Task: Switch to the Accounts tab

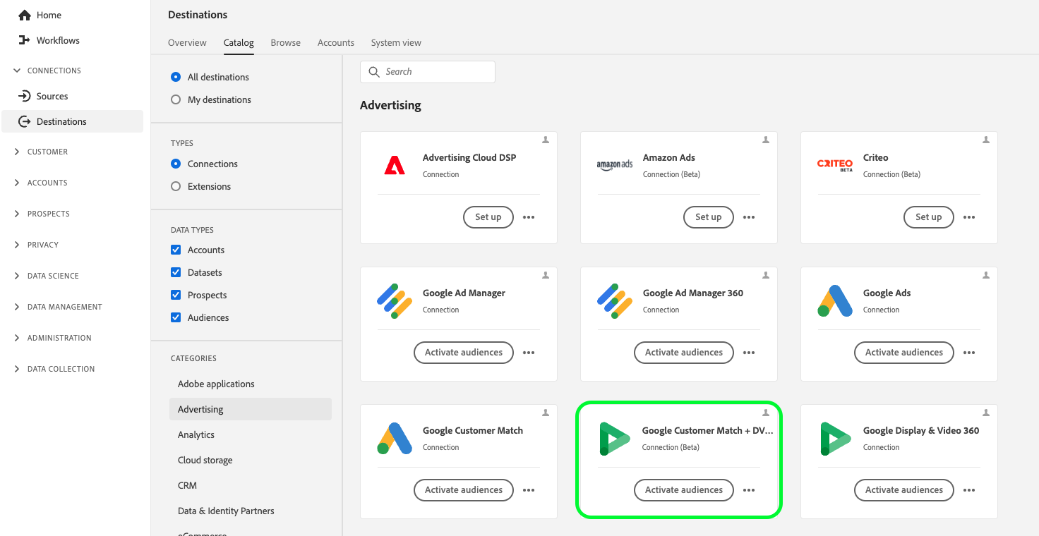Action: (x=336, y=42)
